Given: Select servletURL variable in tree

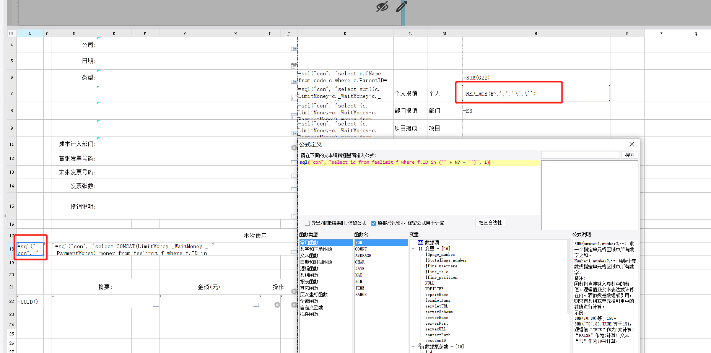Looking at the screenshot, I should point(436,306).
